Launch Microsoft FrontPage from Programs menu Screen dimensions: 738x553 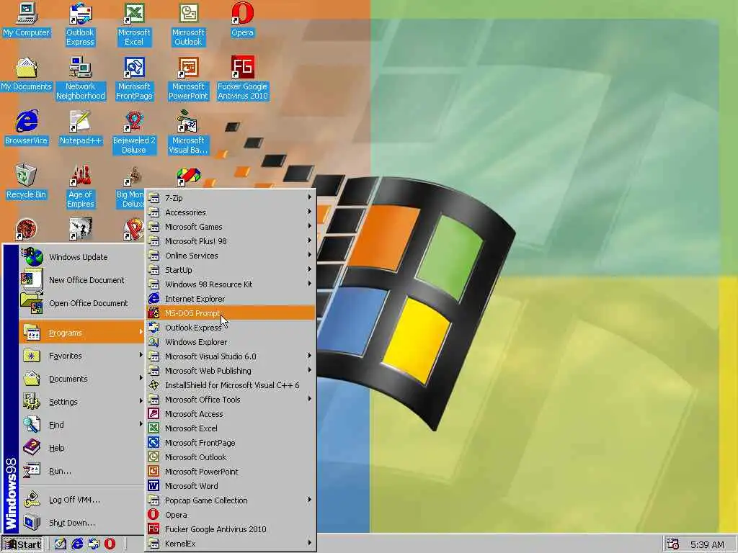(231, 443)
